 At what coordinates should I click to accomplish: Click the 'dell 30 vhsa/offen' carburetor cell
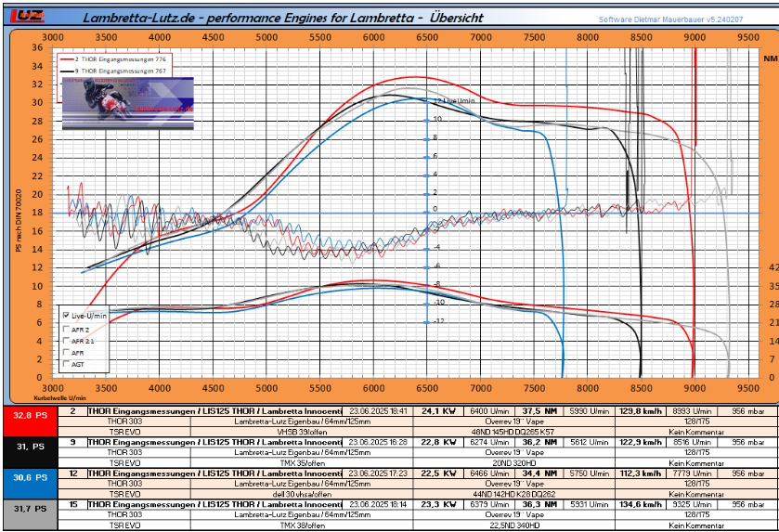pyautogui.click(x=302, y=494)
